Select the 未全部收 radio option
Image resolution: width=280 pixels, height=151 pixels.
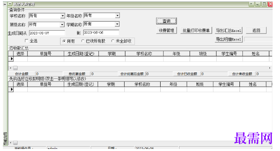pos(113,41)
